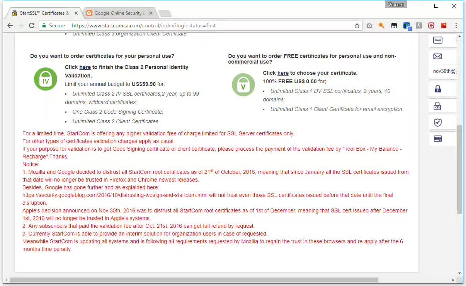Click the black mask extension icon
This screenshot has height=286, width=466.
(394, 25)
